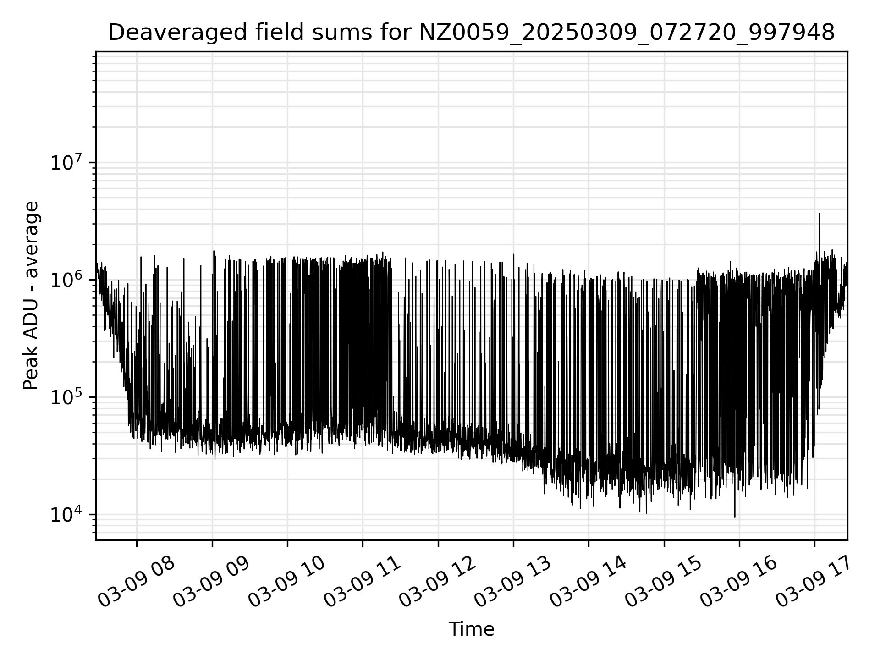Click the x tick label '03-09 13'
Screen dimensions: 880x660
pyautogui.click(x=513, y=582)
